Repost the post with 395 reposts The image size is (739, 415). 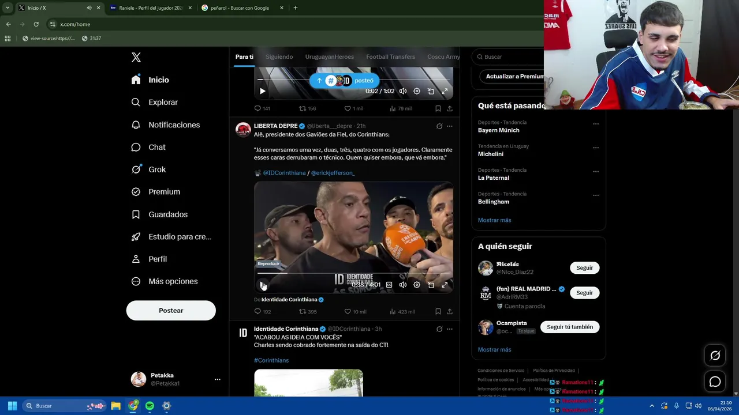[x=308, y=312]
